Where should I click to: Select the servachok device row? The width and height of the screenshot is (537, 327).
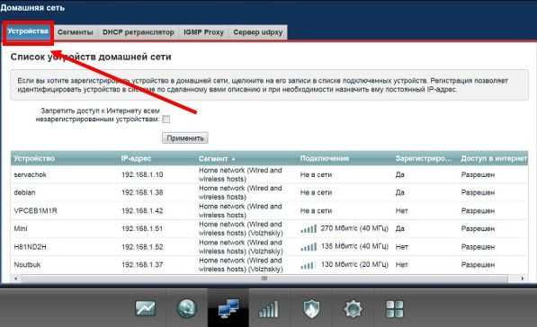[x=269, y=174]
